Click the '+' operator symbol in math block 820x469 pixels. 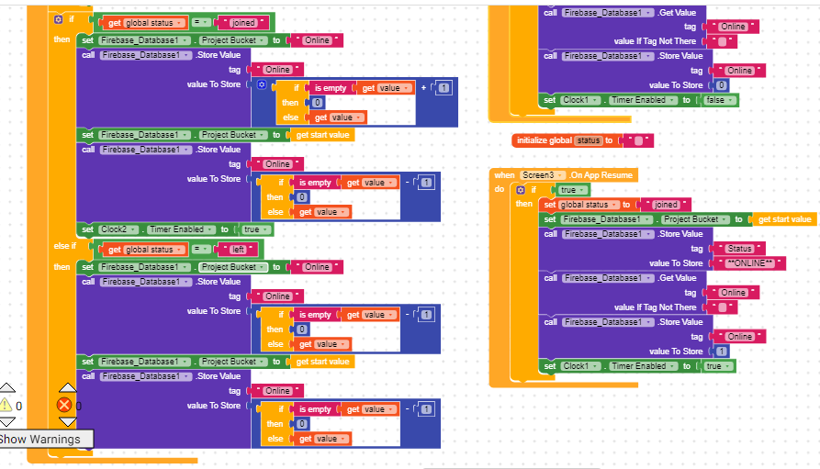coord(423,88)
